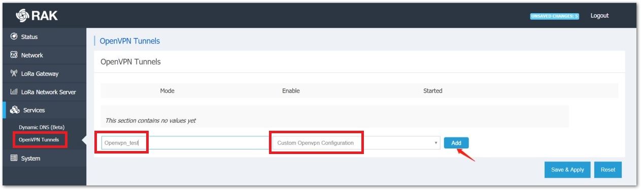Screen dimensions: 641x190
Task: Click the Save & Apply button
Action: click(567, 170)
